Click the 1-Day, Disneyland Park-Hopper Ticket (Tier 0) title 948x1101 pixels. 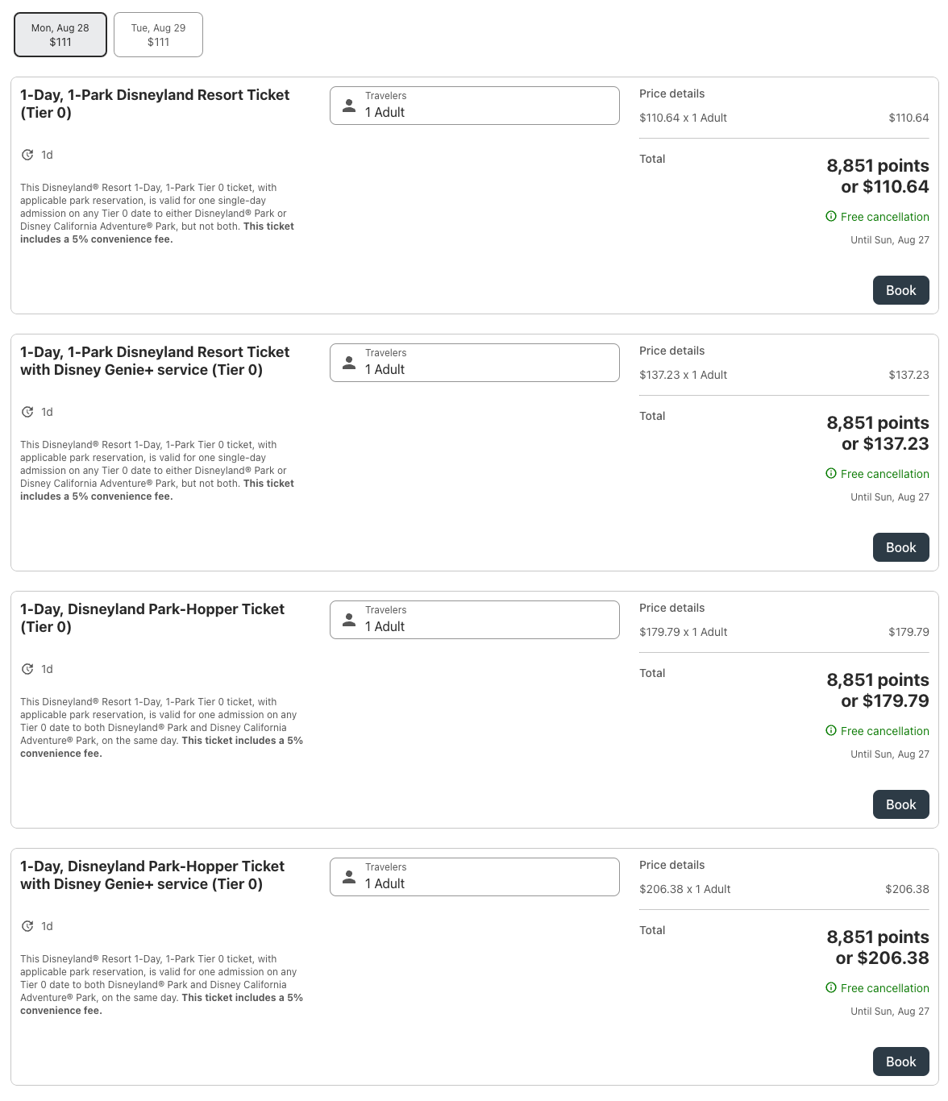click(152, 618)
